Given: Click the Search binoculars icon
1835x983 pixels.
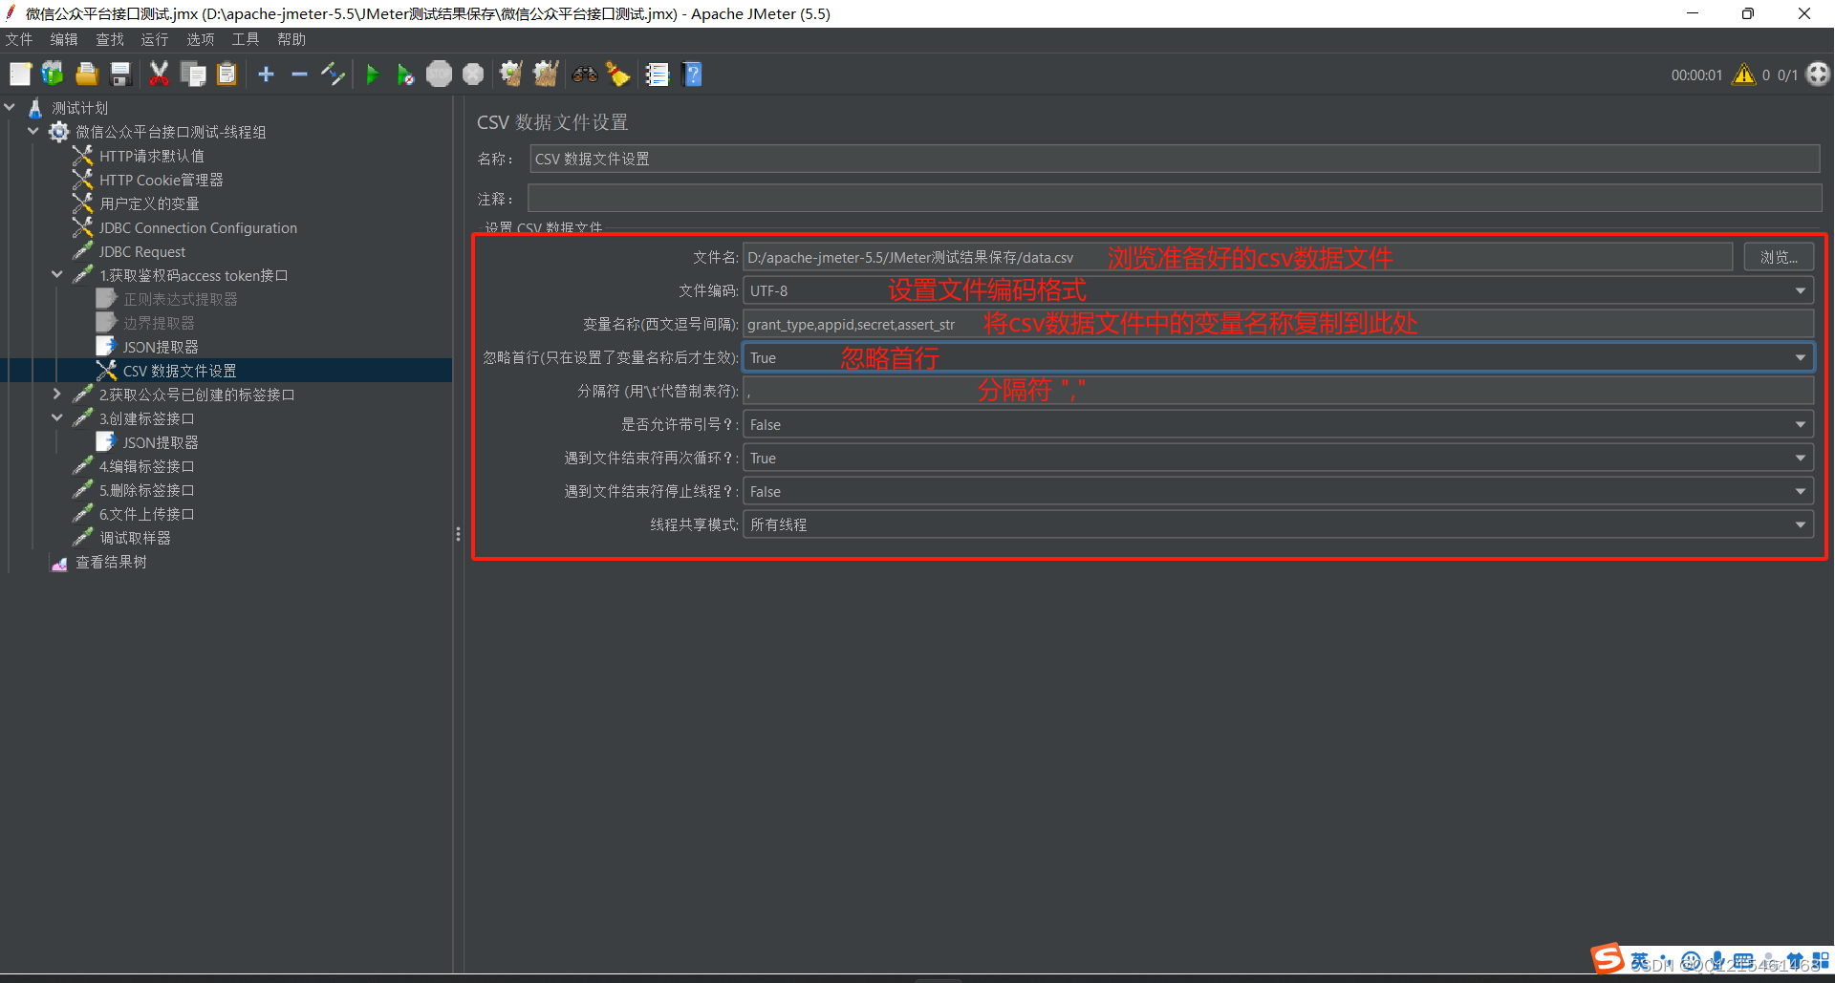Looking at the screenshot, I should point(585,75).
